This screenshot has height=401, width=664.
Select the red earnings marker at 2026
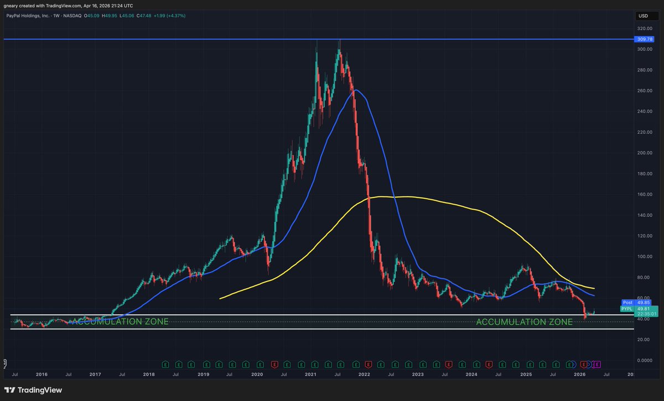583,364
